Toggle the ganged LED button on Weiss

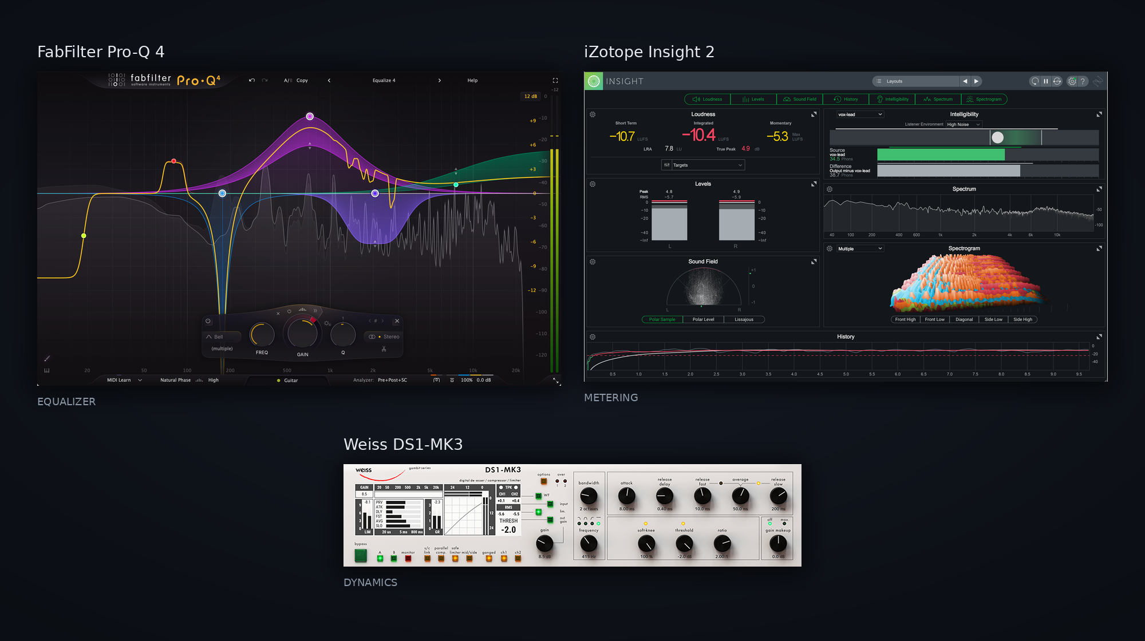click(x=489, y=559)
